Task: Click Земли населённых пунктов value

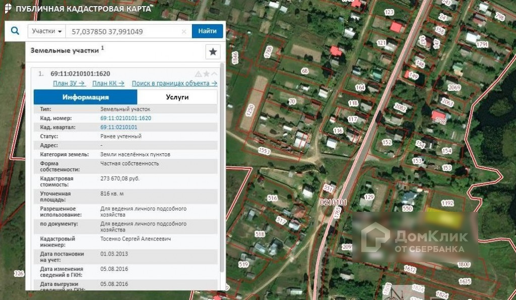Action: [x=135, y=154]
